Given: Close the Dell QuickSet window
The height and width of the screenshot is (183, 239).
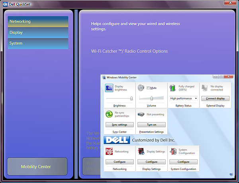Looking at the screenshot, I should (230, 3).
